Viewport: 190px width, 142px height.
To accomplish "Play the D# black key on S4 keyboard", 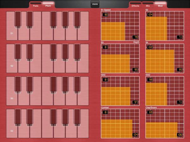I will pos(30,117).
